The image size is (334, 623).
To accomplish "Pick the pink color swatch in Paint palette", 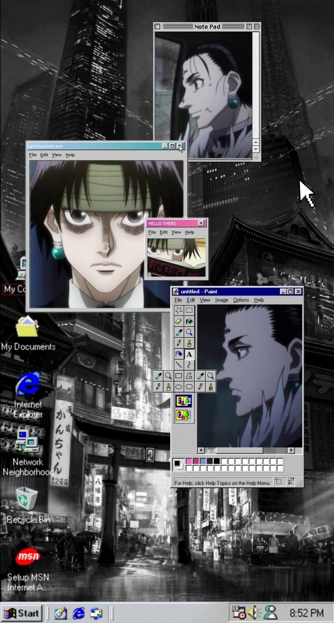I will click(189, 461).
